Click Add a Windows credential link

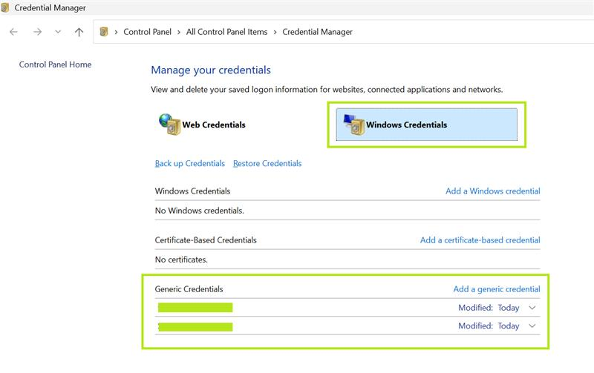coord(493,191)
